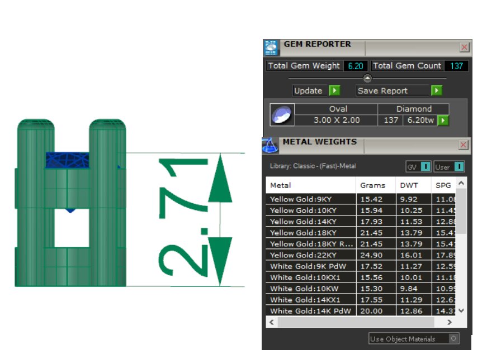487x350 pixels.
Task: Click the green arrow beside Save Report
Action: [436, 90]
